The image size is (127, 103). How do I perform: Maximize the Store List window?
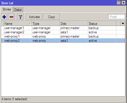(119, 3)
